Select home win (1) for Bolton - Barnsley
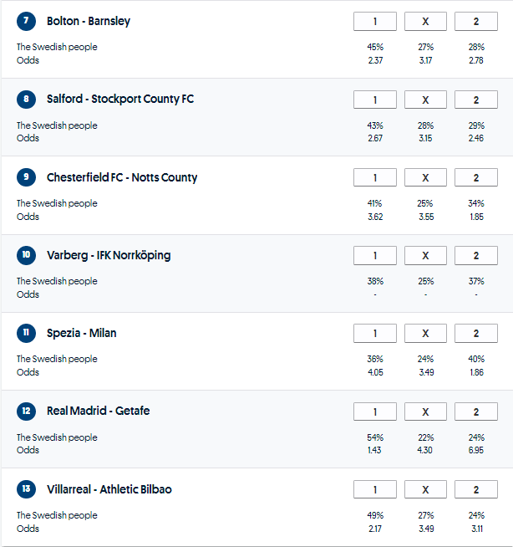The height and width of the screenshot is (547, 513). click(374, 22)
